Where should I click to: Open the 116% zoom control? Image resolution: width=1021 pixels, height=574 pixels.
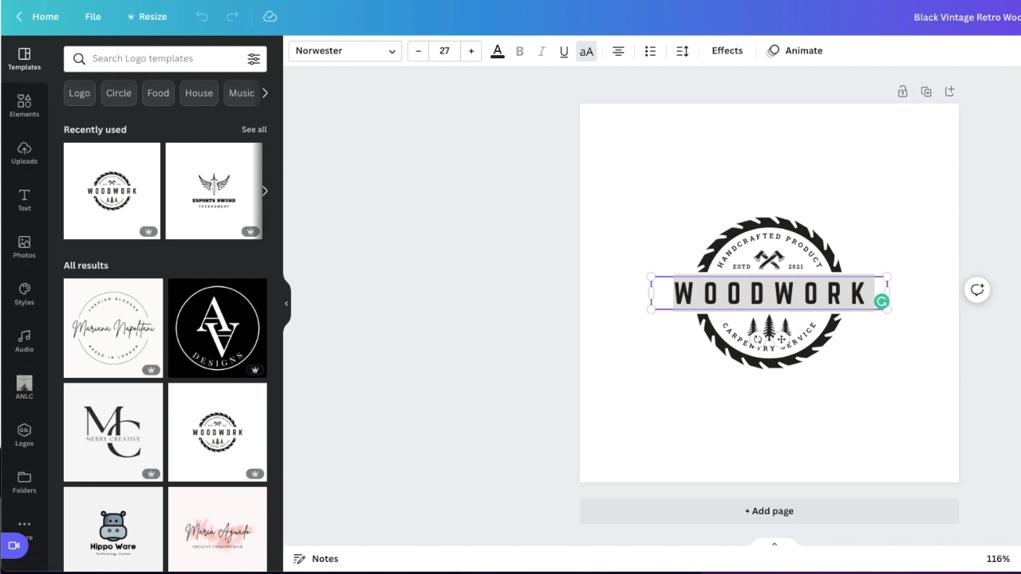(x=998, y=559)
